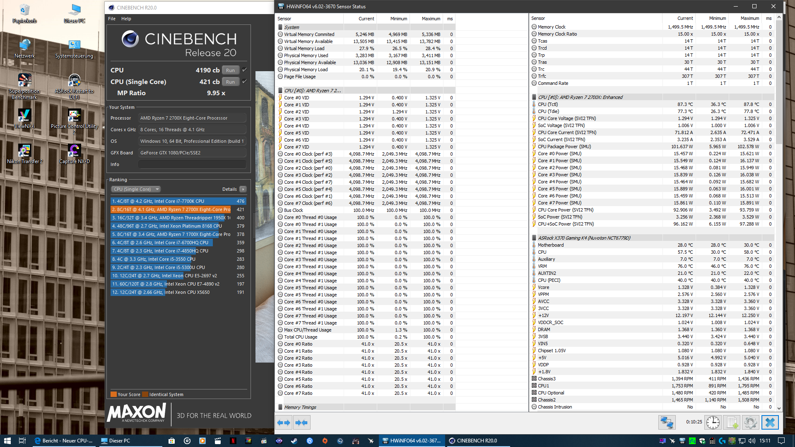
Task: Reset sensor timer with clock icon
Action: tap(713, 423)
